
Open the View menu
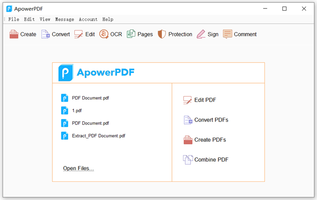(x=45, y=19)
